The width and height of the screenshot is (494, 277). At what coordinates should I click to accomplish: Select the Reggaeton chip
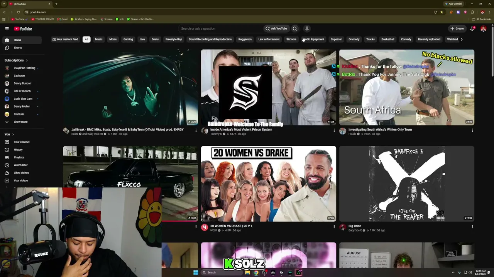tap(245, 39)
